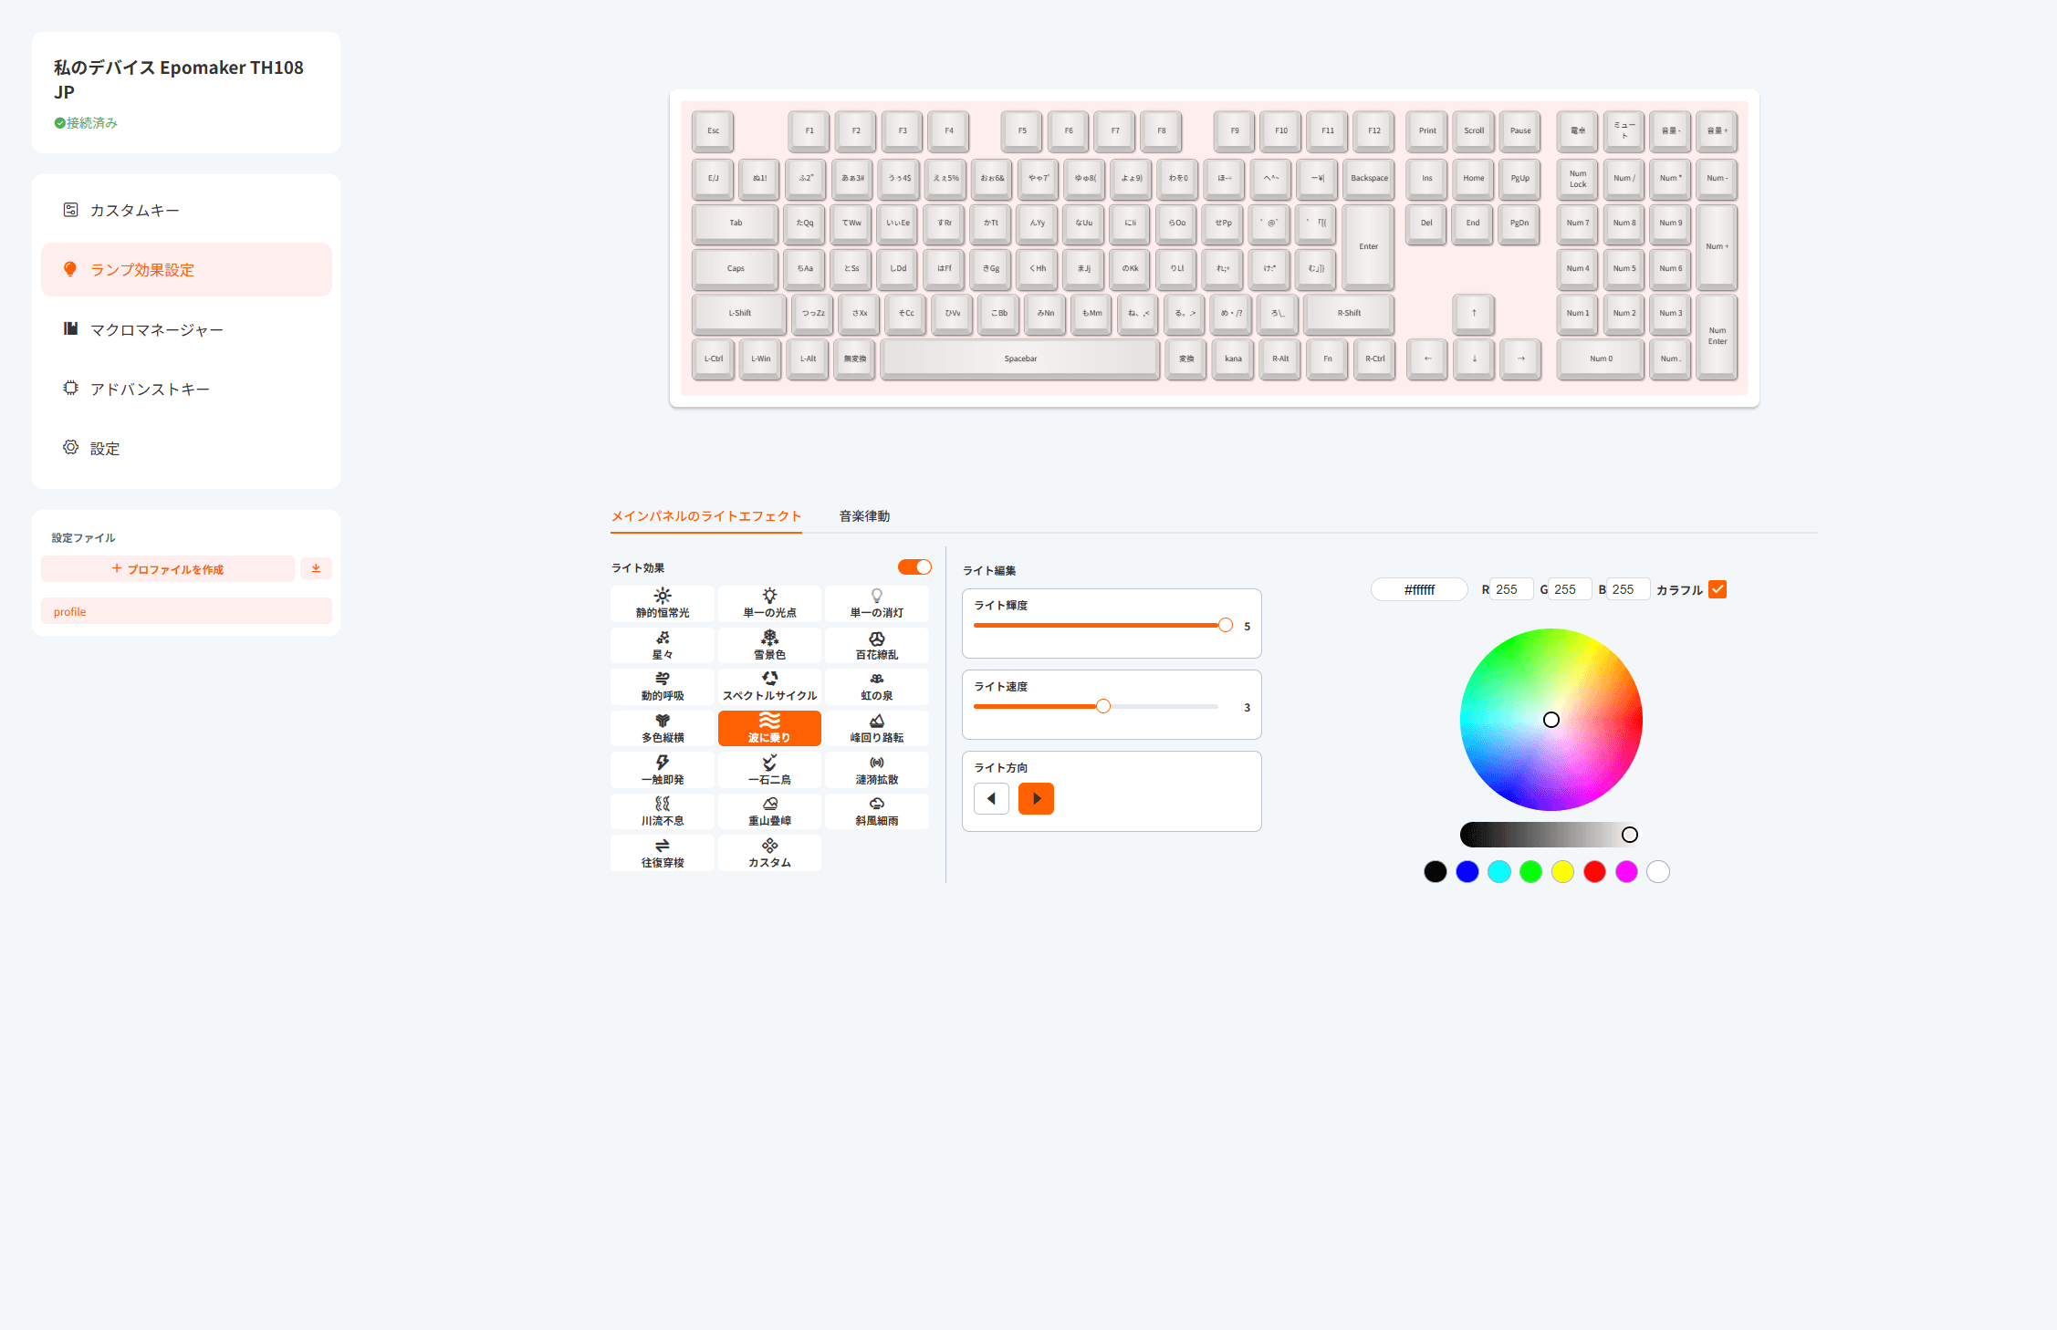The height and width of the screenshot is (1330, 2057).
Task: Toggle the ライト効果 light effect switch
Action: (x=914, y=567)
